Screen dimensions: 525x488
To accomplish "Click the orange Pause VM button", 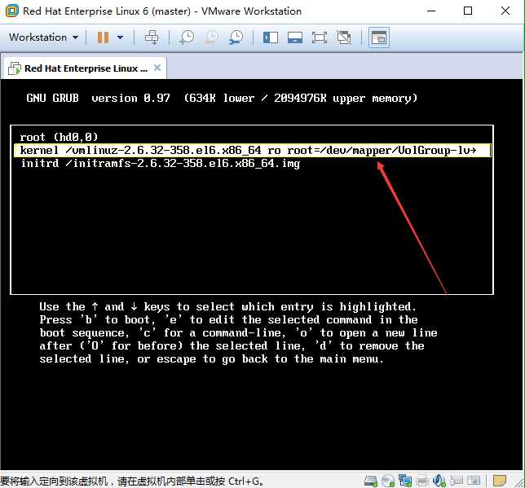I will pyautogui.click(x=103, y=37).
